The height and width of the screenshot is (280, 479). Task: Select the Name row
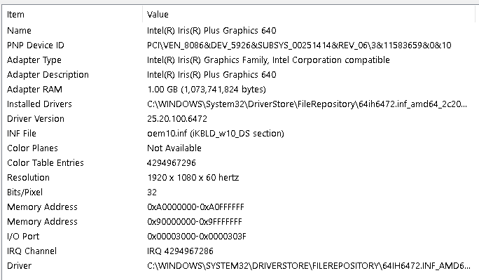pos(239,31)
